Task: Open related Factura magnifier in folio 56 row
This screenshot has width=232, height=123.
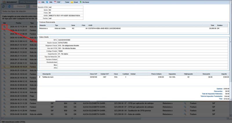Action: [x=185, y=114]
